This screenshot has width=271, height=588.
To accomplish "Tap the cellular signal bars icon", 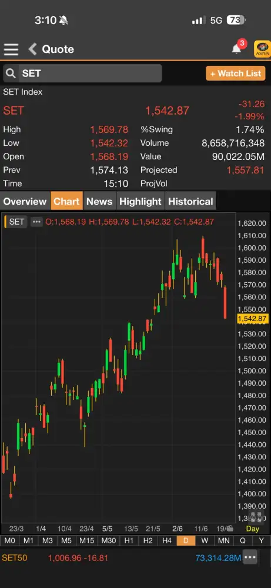I will 198,20.
